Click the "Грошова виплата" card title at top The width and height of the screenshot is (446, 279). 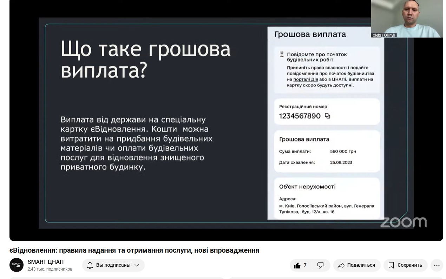[310, 34]
